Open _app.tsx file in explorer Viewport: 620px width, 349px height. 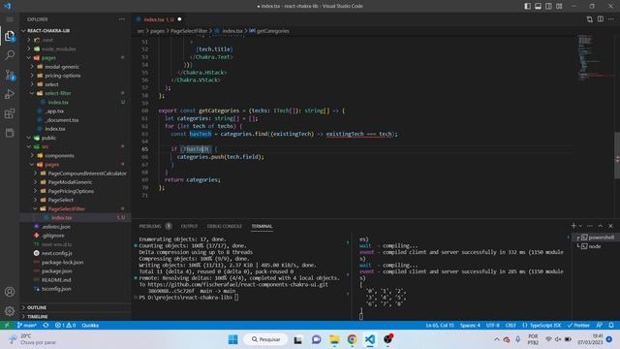(54, 111)
